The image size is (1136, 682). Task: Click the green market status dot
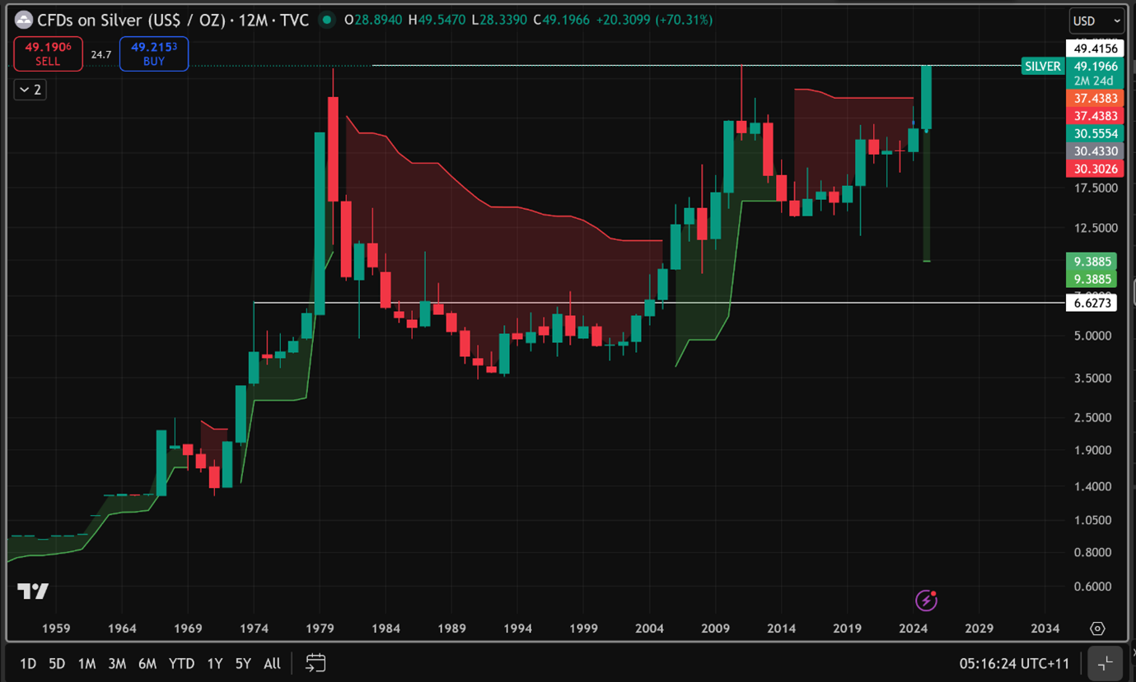click(x=327, y=20)
